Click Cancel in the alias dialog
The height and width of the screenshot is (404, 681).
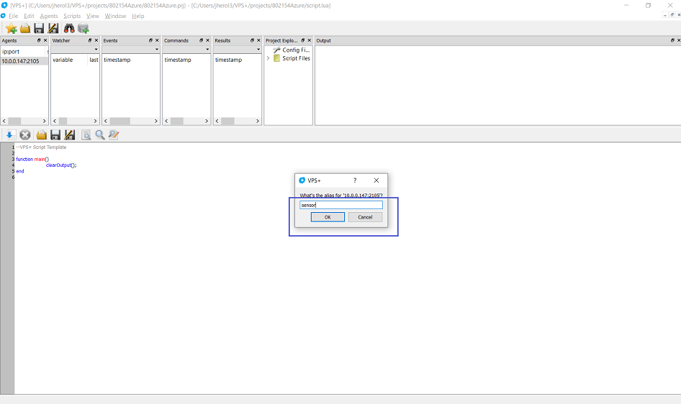point(365,217)
